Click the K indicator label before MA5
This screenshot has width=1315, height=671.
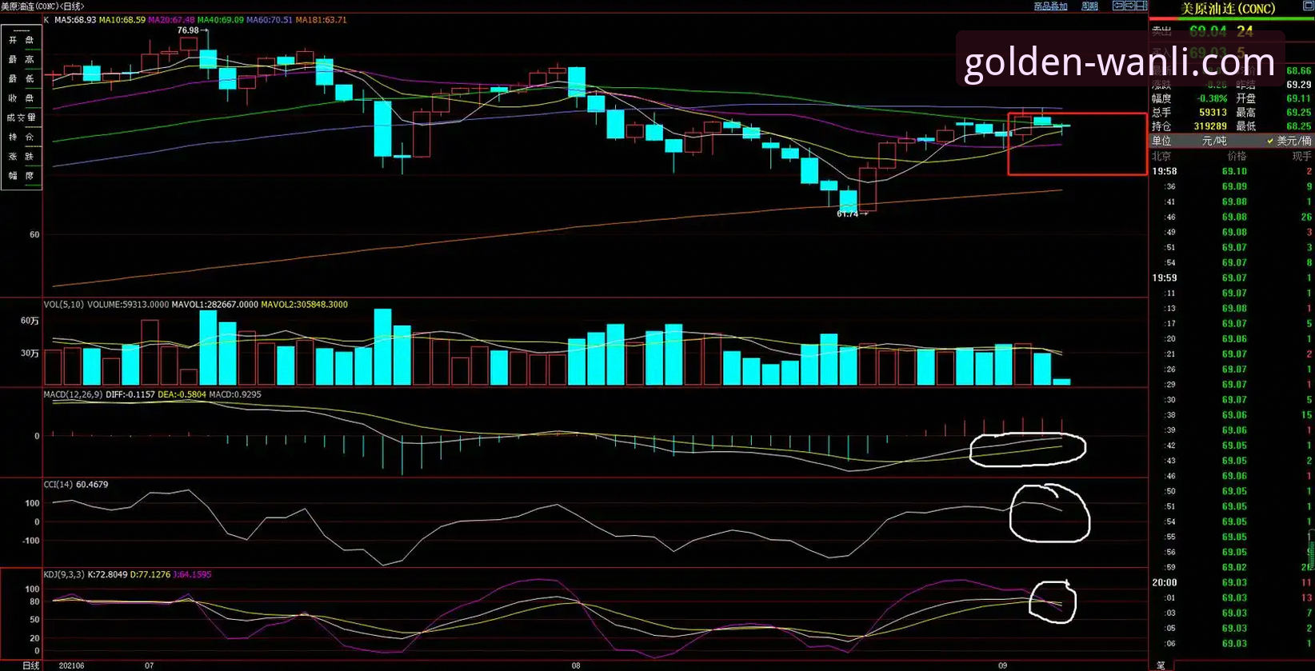tap(46, 20)
